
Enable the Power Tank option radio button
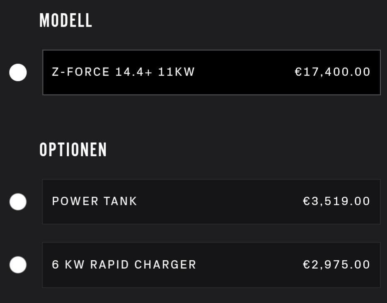click(x=18, y=202)
